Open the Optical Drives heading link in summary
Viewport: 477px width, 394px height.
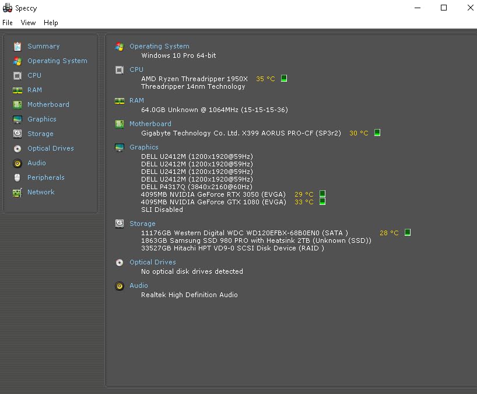153,263
